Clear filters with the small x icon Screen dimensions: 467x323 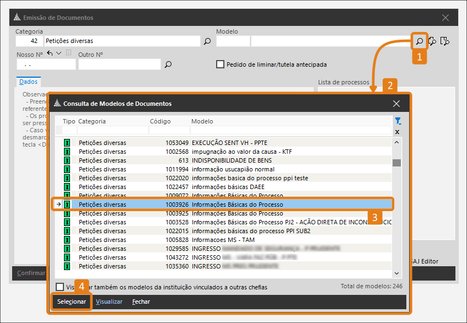(x=398, y=132)
